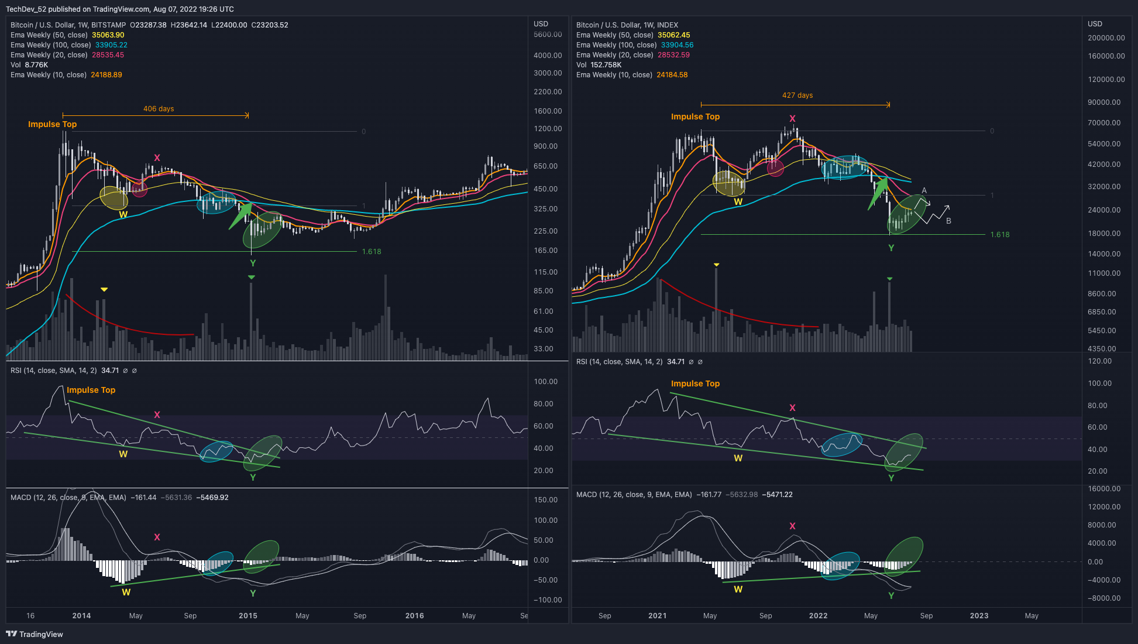
Task: Click the 2023 label on right time axis
Action: (x=979, y=616)
